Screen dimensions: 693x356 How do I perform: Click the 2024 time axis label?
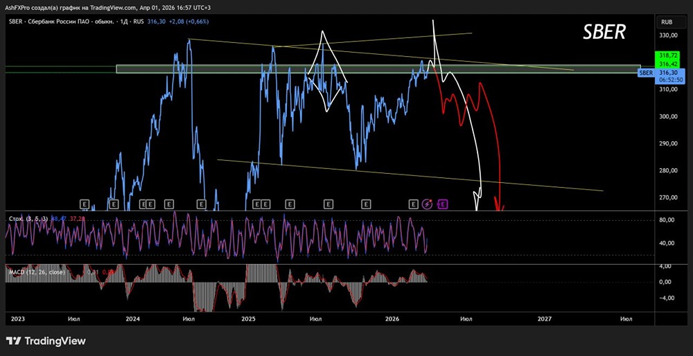click(x=132, y=319)
